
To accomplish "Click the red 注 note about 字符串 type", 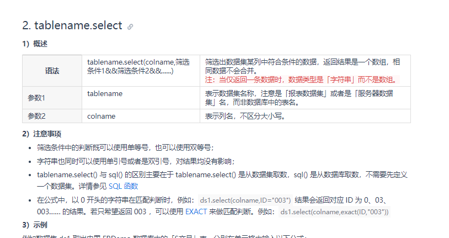I will tap(302, 80).
